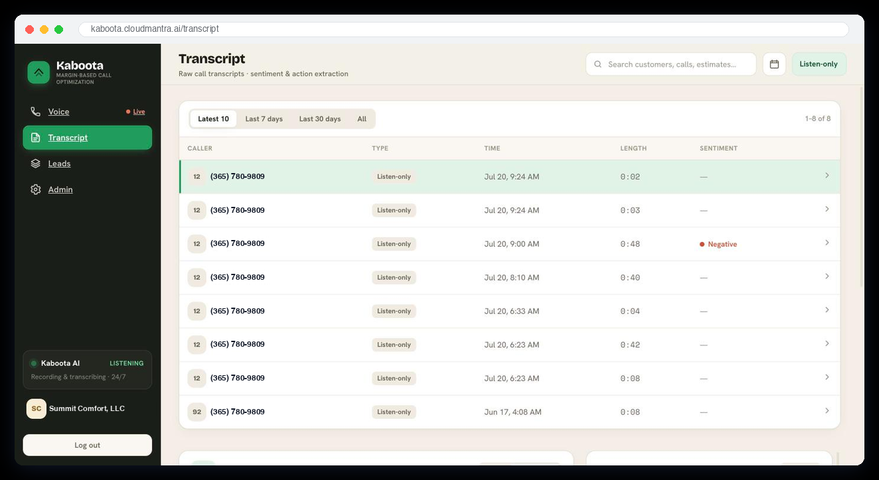Viewport: 879px width, 480px height.
Task: Click the 1-8 of 8 results count
Action: pyautogui.click(x=818, y=119)
